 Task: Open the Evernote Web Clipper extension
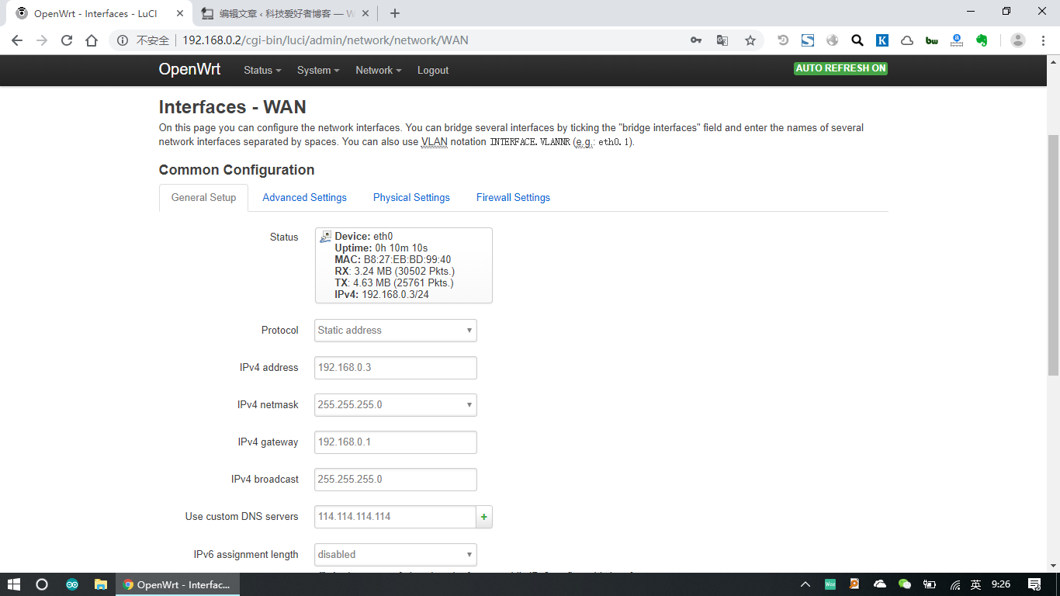[981, 39]
